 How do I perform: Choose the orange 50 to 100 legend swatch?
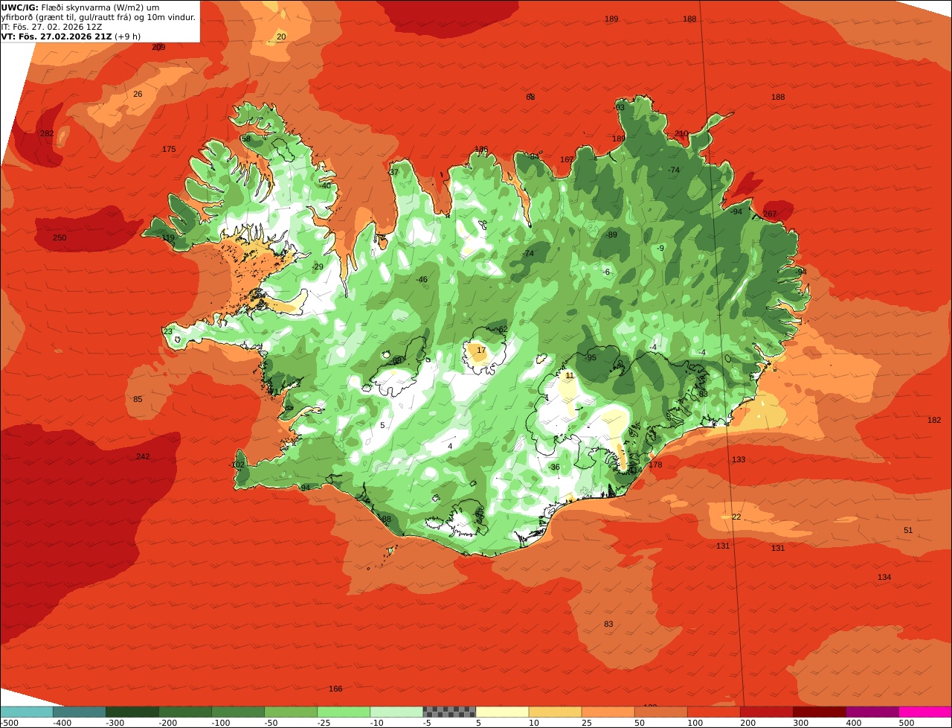[660, 712]
